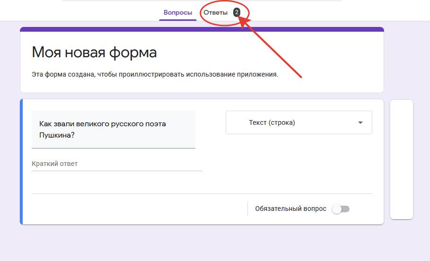The image size is (430, 261).
Task: Switch to the Вопросы tab
Action: [x=178, y=13]
